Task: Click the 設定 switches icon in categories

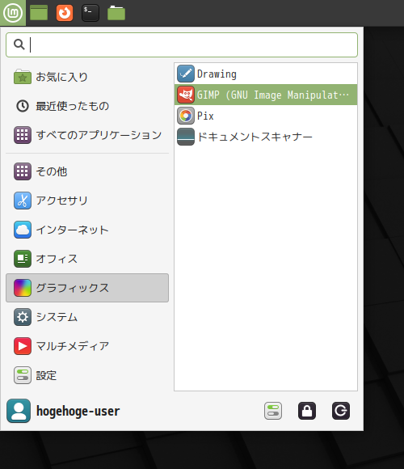Action: pyautogui.click(x=23, y=375)
